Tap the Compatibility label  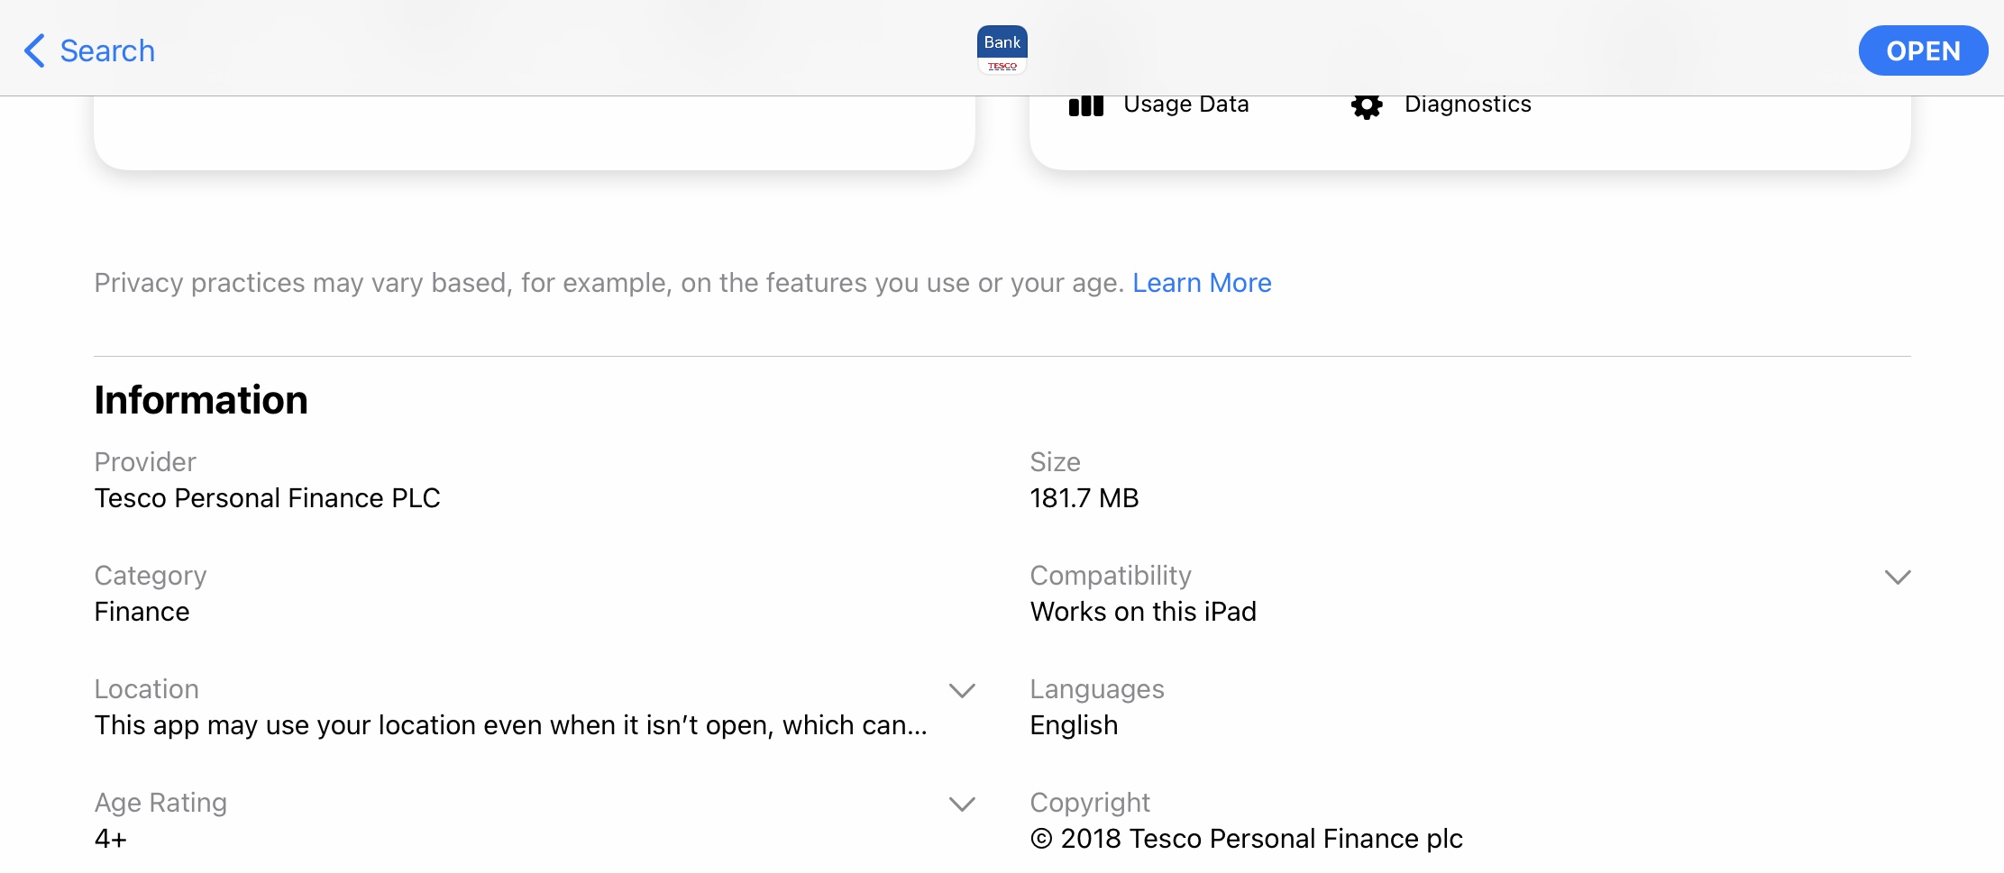(1111, 576)
